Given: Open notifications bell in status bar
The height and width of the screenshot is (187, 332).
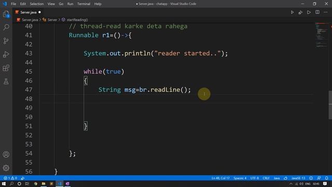Looking at the screenshot, I should click(x=327, y=178).
